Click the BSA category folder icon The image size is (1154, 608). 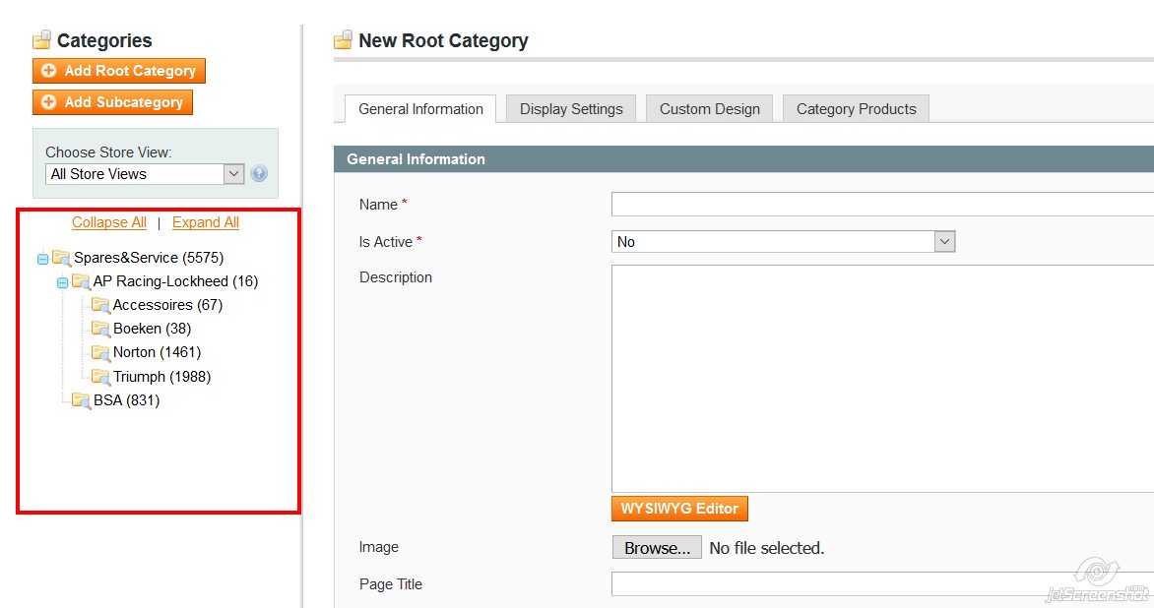(x=81, y=400)
